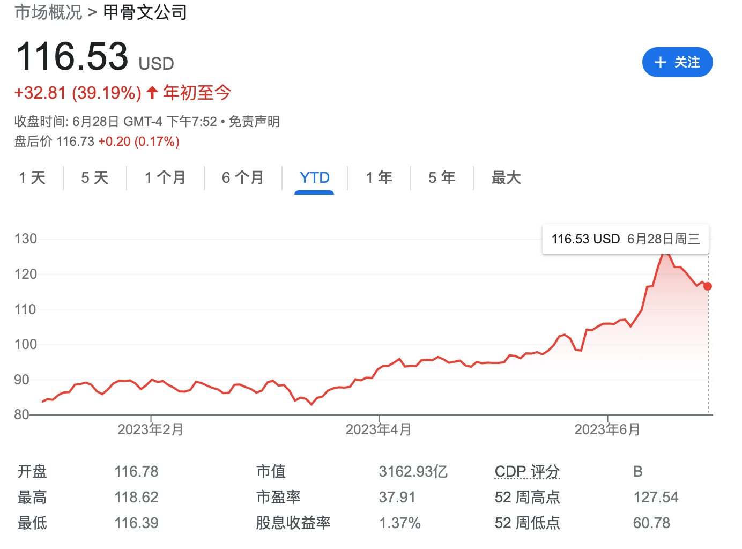Follow the stock with 关注 button
742x549 pixels.
click(678, 63)
